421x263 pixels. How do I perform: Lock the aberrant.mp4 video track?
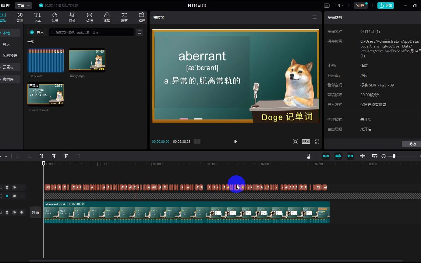(x=7, y=212)
